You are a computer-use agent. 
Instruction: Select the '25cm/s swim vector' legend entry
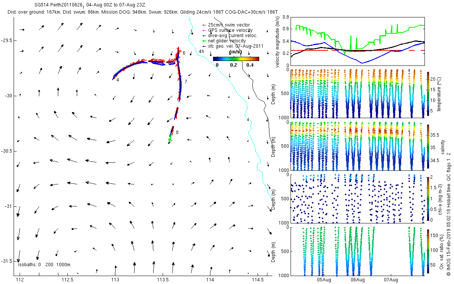229,25
